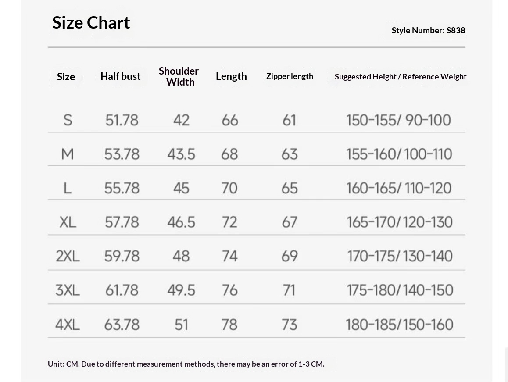Click the unit CM measurement note
Viewport: 508px width, 382px height.
pyautogui.click(x=186, y=364)
